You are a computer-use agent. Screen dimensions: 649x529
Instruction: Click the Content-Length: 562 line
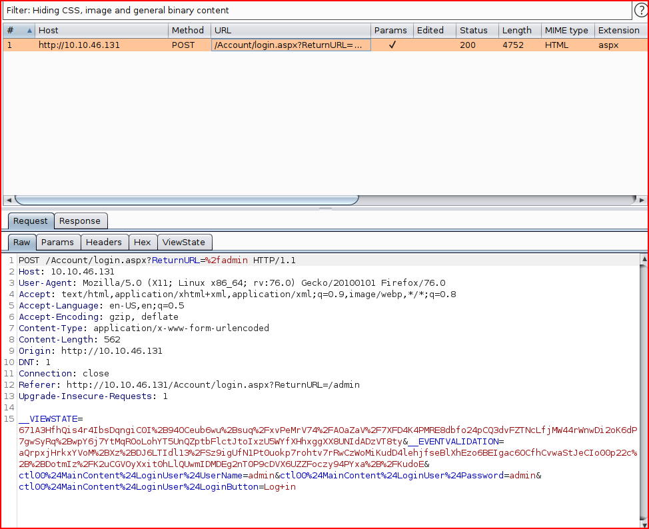[69, 340]
